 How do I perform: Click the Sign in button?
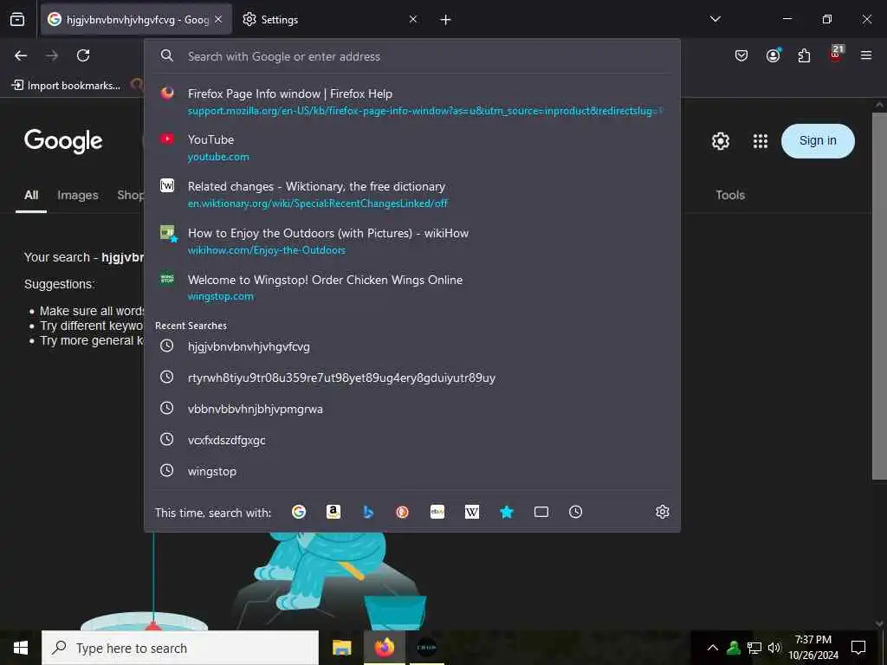[x=818, y=141]
